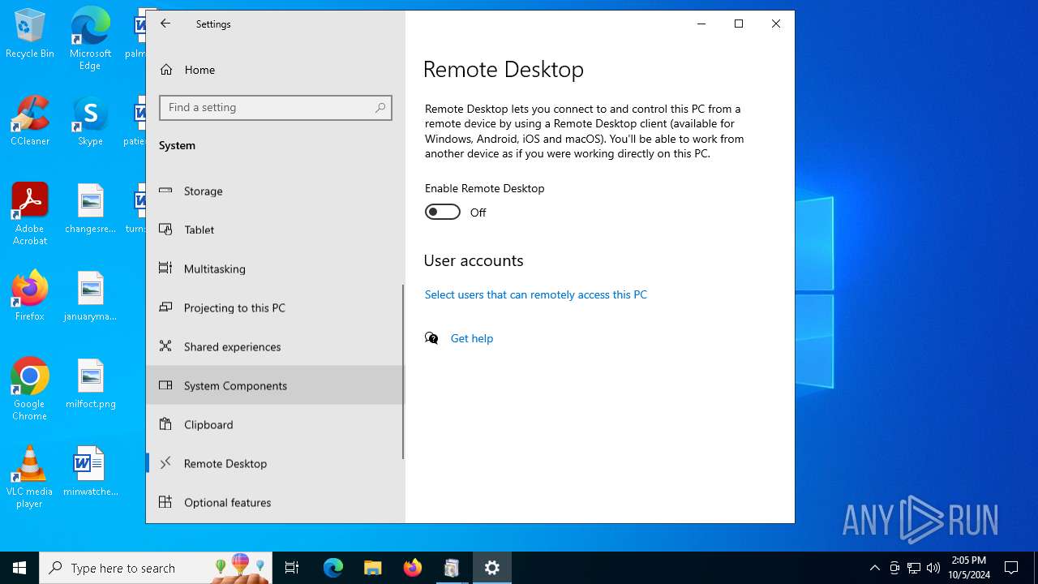The image size is (1038, 584).
Task: Launch Edge from the taskbar
Action: coord(333,568)
